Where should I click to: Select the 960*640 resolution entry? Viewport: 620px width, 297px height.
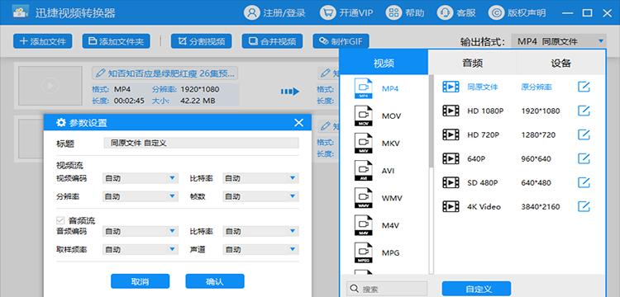click(536, 158)
